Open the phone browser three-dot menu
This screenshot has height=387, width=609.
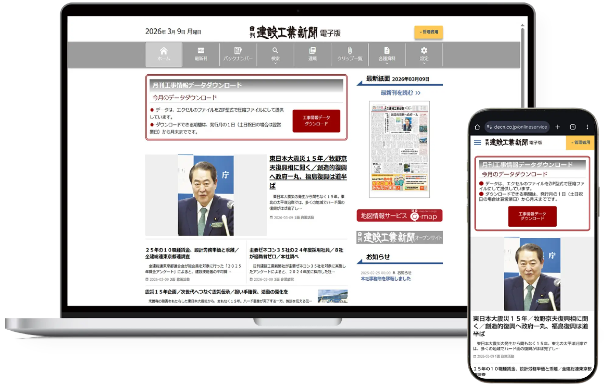[587, 127]
